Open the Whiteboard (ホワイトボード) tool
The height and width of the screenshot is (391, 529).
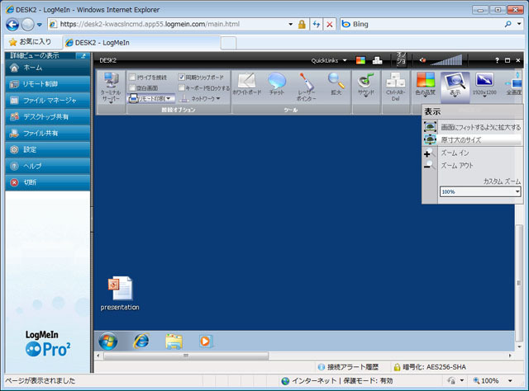click(x=246, y=84)
